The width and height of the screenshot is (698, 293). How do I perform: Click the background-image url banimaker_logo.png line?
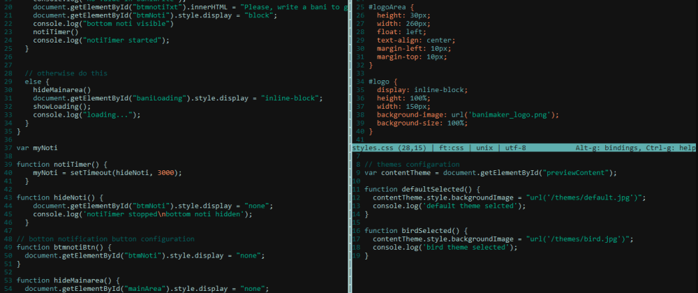coord(468,114)
